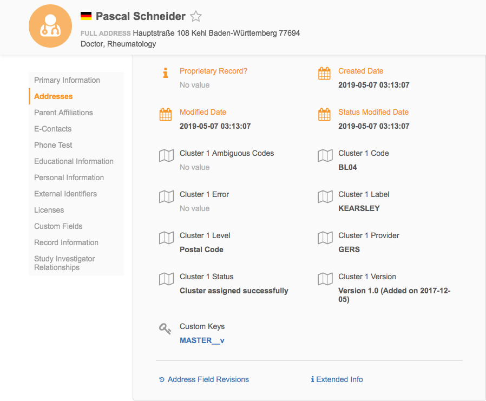Select the Licenses sidebar item
Viewport: 486px width, 401px height.
[x=49, y=210]
